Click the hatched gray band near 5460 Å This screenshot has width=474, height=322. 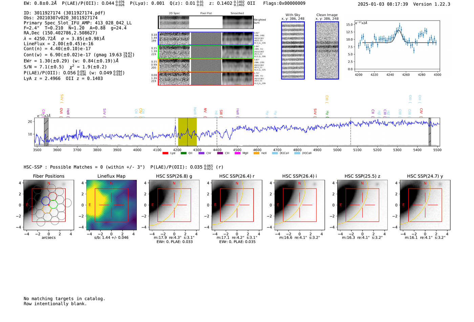tap(430, 132)
